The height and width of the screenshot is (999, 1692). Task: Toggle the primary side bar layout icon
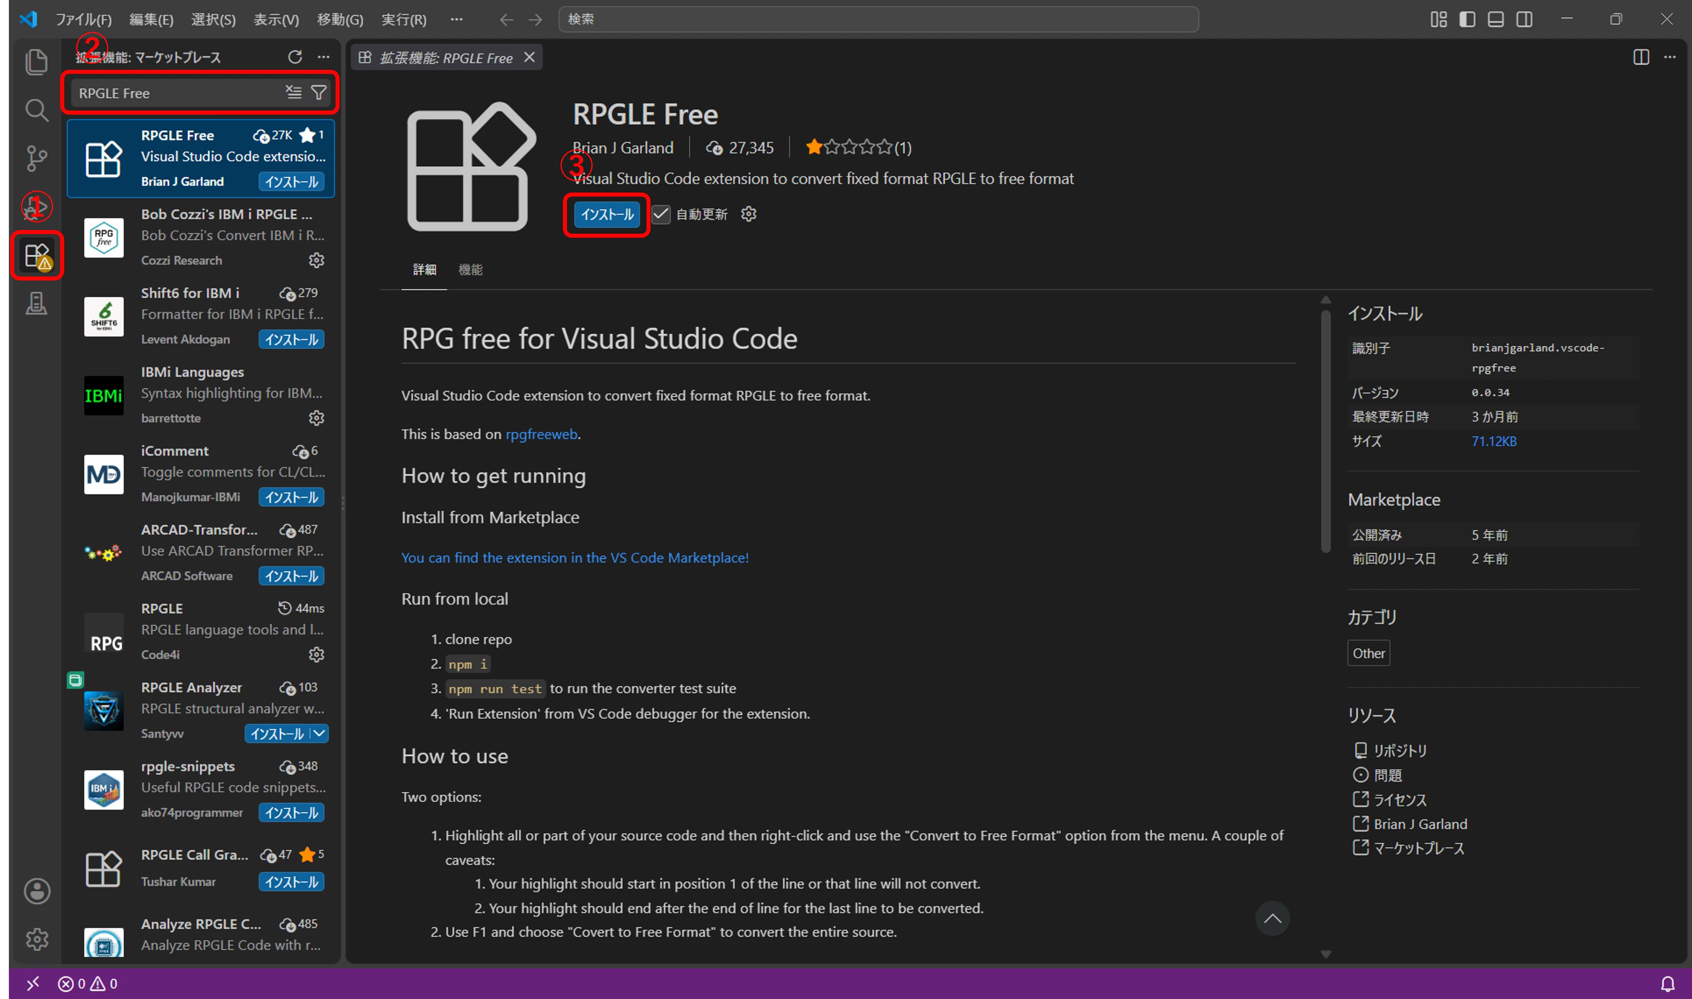[x=1467, y=19]
